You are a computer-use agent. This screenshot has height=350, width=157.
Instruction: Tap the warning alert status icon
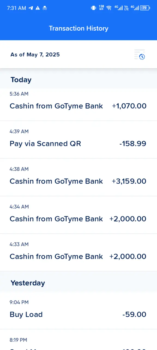[x=38, y=8]
